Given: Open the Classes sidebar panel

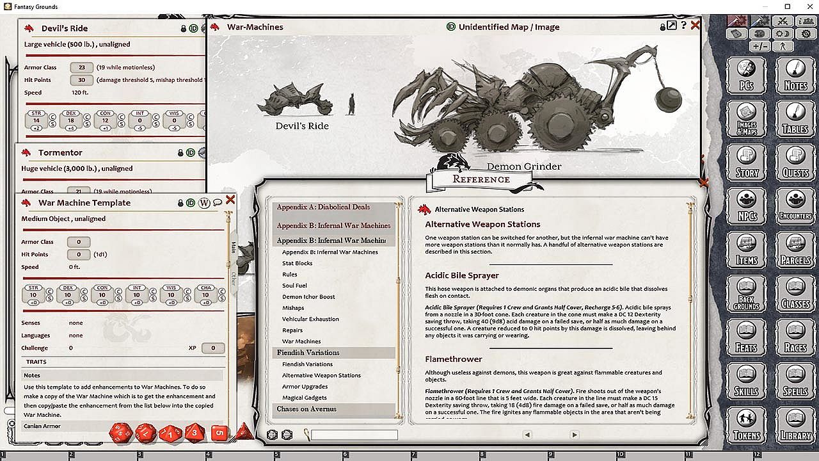Looking at the screenshot, I should click(x=795, y=293).
